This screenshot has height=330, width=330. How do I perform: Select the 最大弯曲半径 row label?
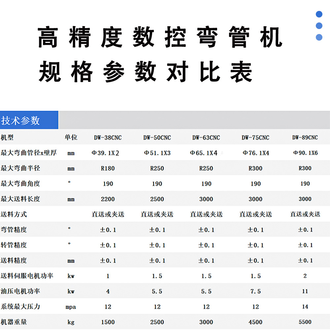[20, 168]
